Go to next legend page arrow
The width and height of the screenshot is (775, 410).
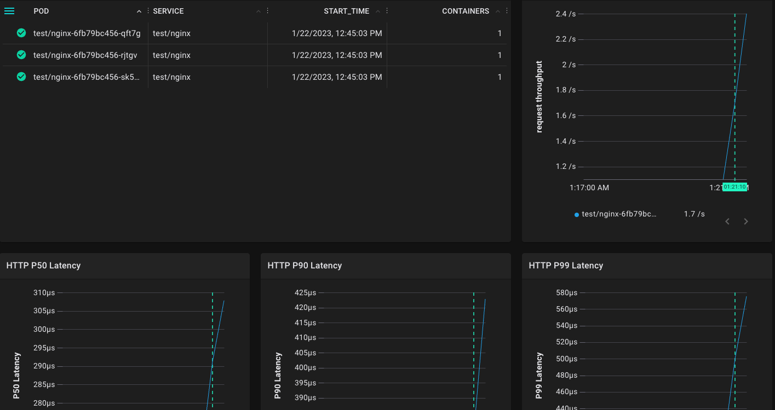point(746,221)
